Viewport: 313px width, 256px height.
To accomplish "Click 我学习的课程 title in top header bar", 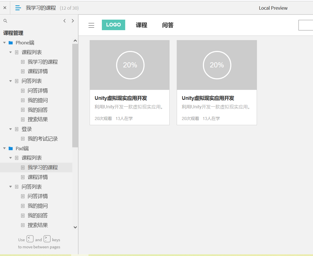I will click(41, 8).
